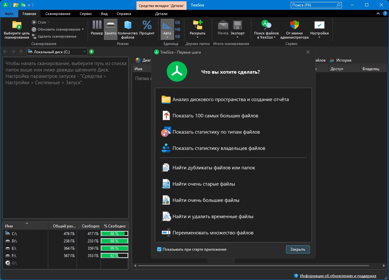The height and width of the screenshot is (280, 389).
Task: Open 'Информация об обновлениях и поддержке' link
Action: 338,276
